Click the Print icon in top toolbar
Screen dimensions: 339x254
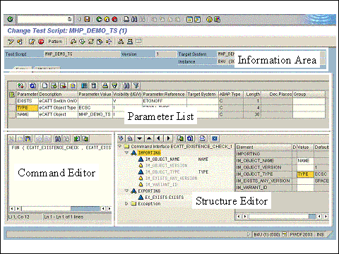(126, 19)
